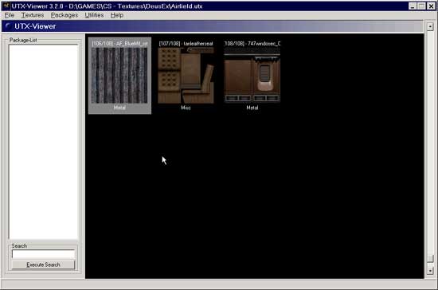Select the 747windosec texture thumbnail
This screenshot has height=290, width=438.
click(252, 76)
